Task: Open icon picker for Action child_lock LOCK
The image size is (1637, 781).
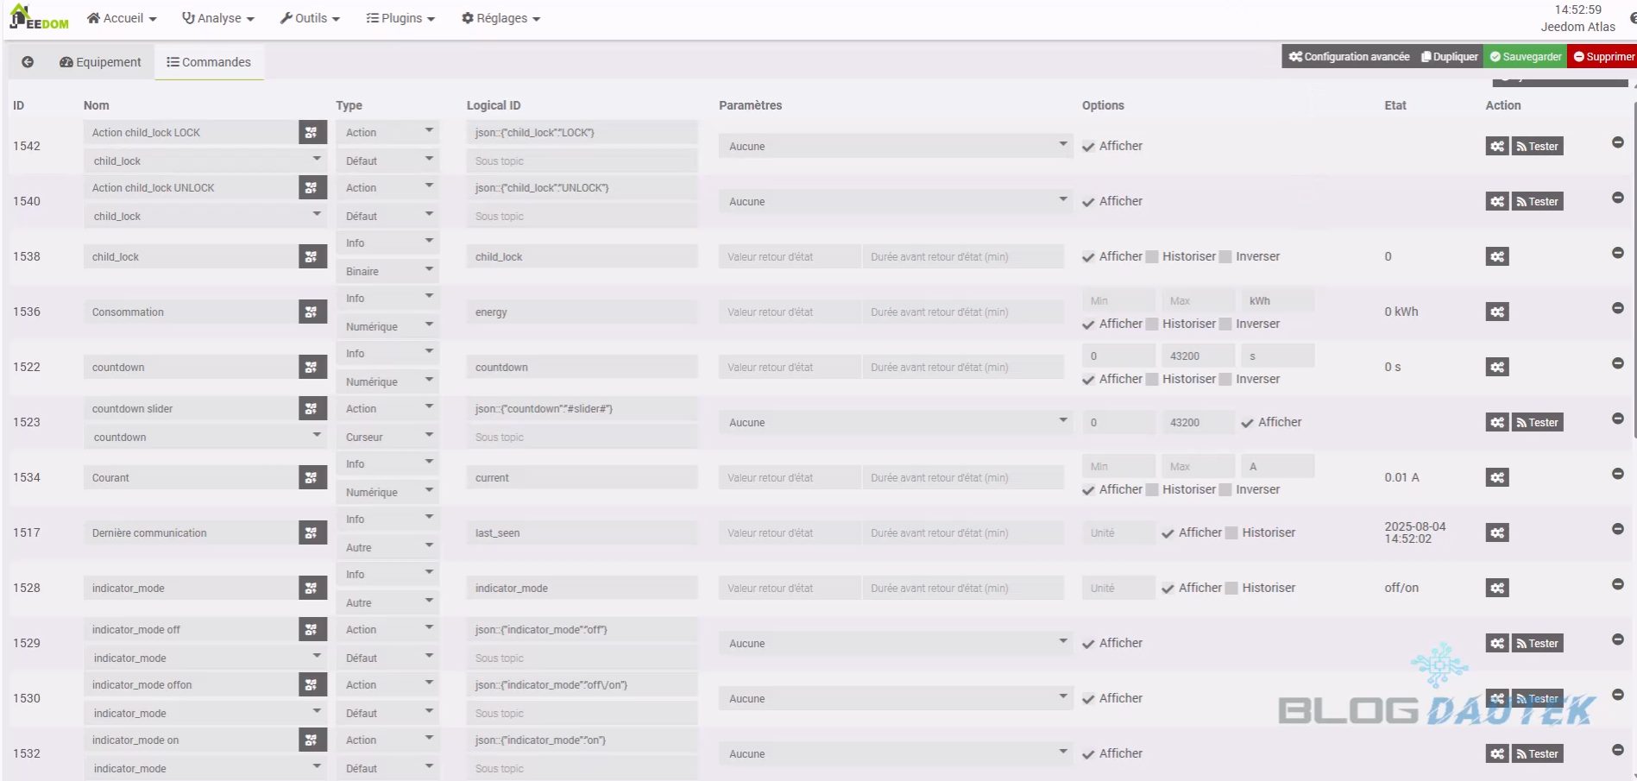Action: 312,132
